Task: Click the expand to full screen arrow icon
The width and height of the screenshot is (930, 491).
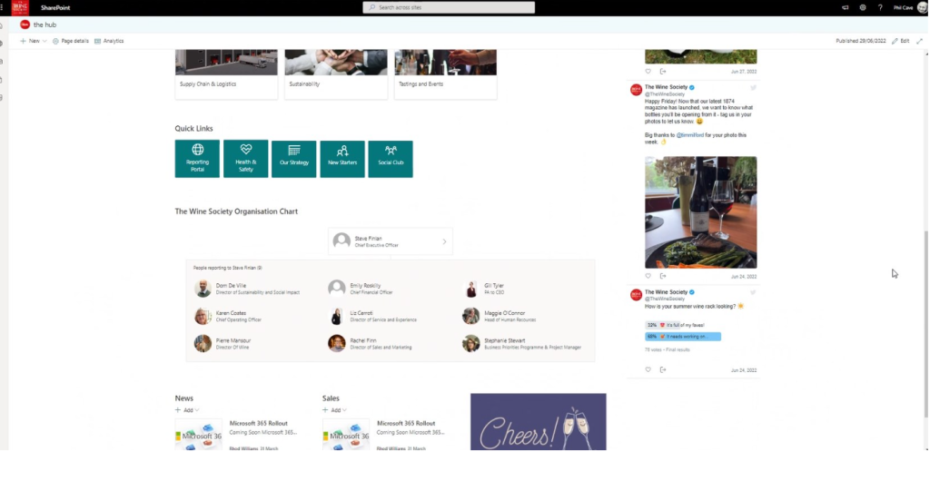Action: click(919, 41)
